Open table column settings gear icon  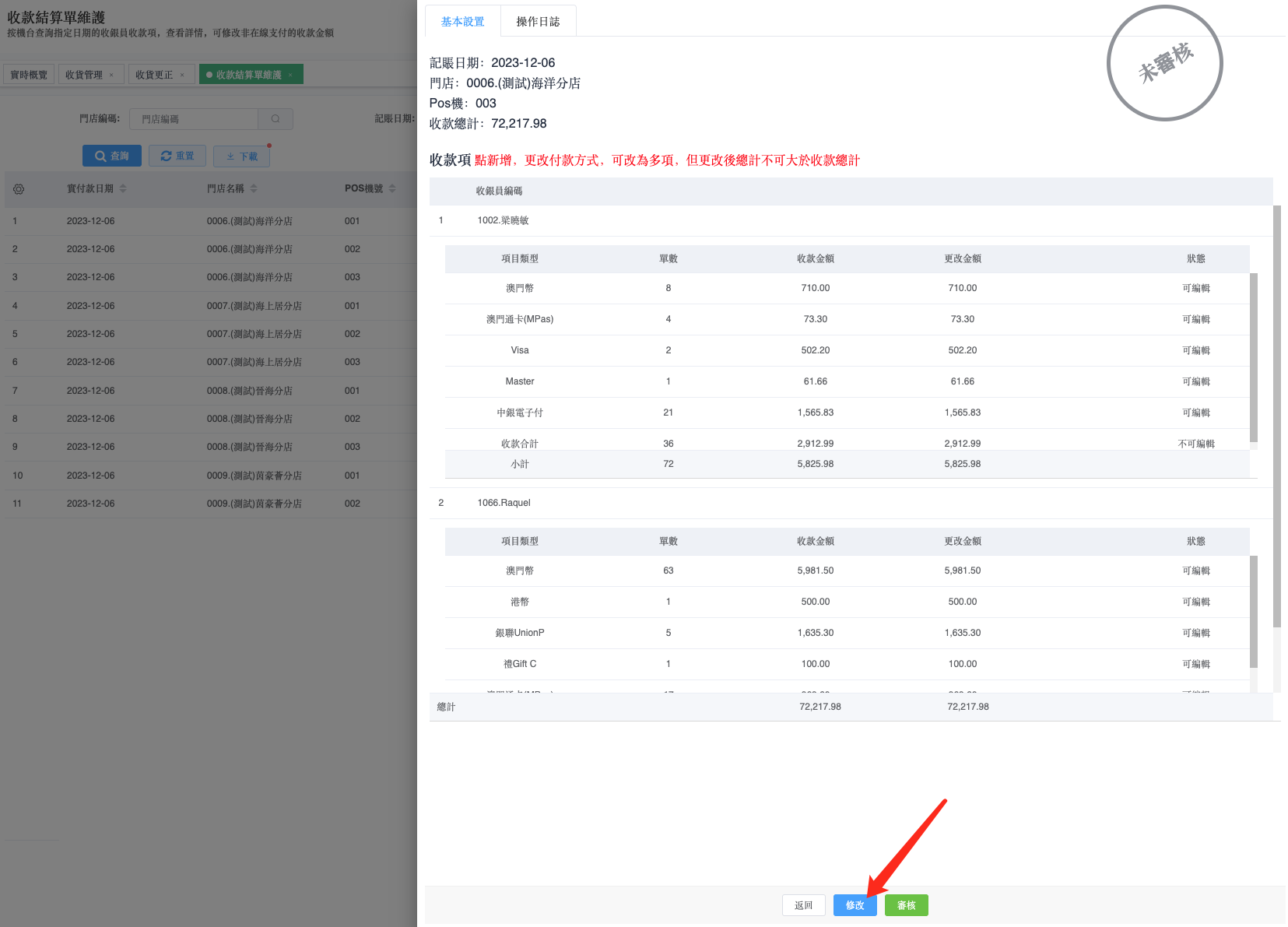coord(19,189)
